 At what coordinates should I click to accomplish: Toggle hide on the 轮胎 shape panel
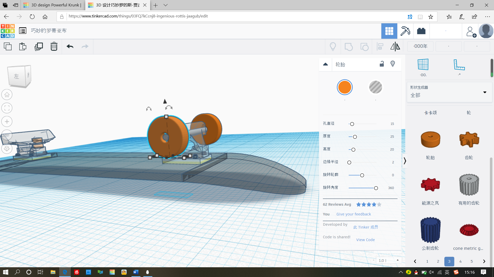tap(393, 64)
